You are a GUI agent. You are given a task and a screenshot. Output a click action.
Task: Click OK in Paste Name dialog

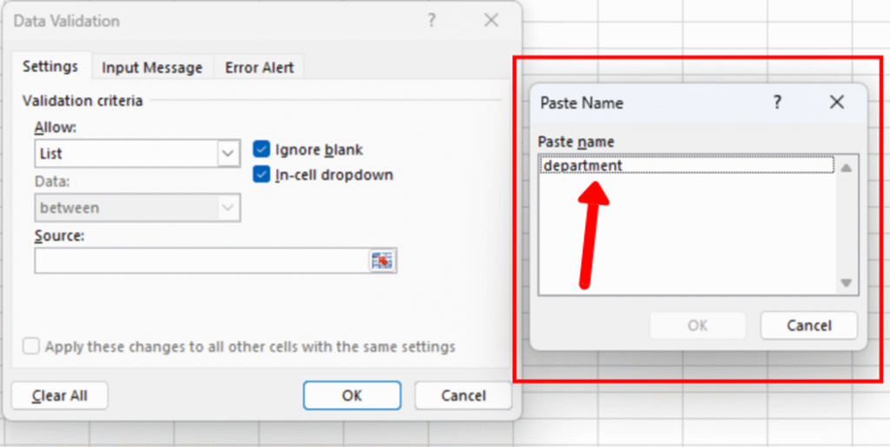(697, 325)
